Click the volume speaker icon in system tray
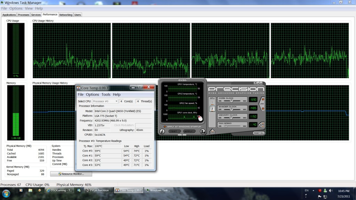 click(331, 191)
